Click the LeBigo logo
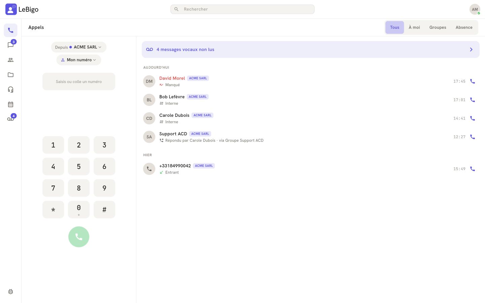Image resolution: width=485 pixels, height=303 pixels. point(22,9)
